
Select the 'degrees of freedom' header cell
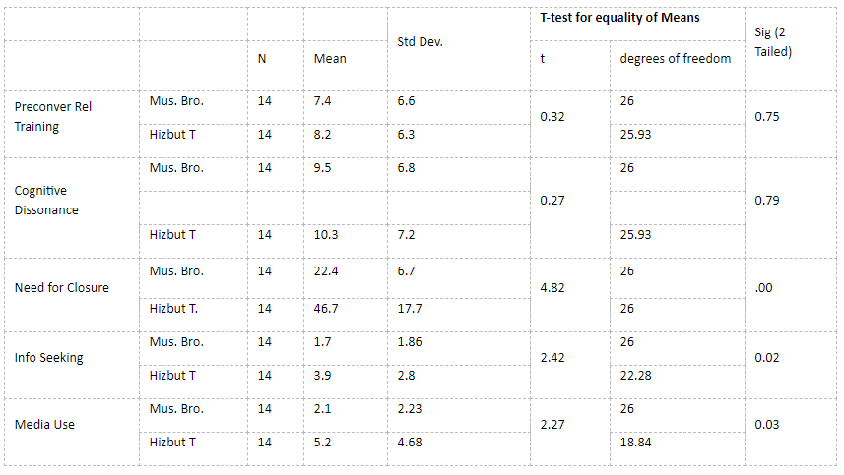[675, 59]
